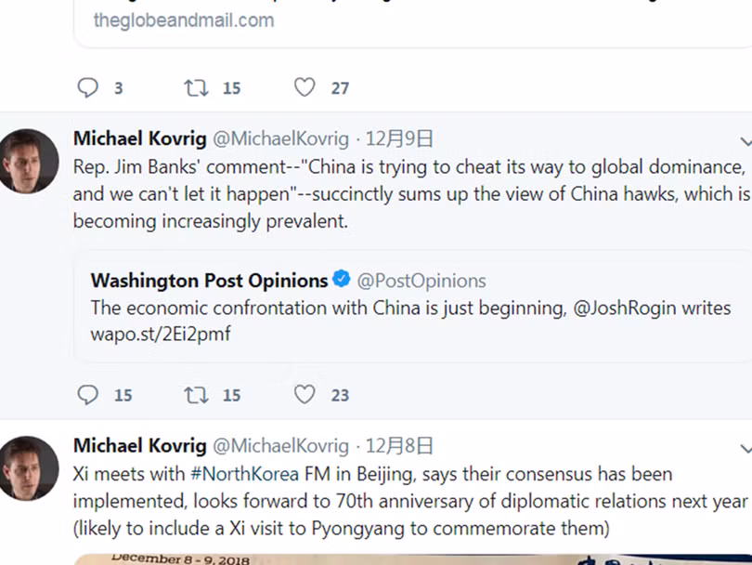752x565 pixels.
Task: Click the reply bubble showing 3 replies
Action: 86,86
